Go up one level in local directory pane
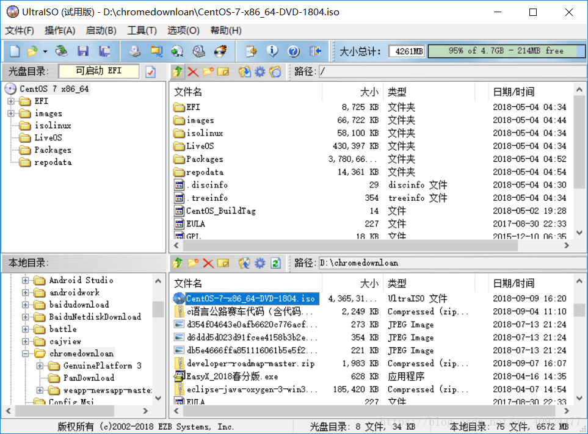 (x=178, y=263)
